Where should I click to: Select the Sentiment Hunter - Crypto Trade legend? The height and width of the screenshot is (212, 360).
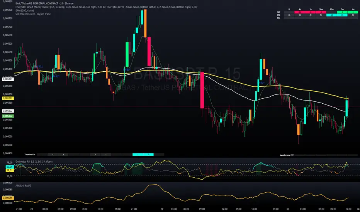(33, 14)
